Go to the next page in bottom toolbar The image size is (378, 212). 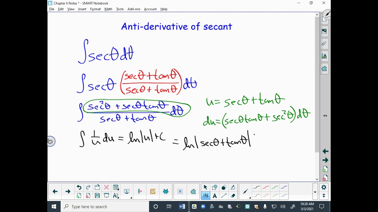pyautogui.click(x=68, y=191)
